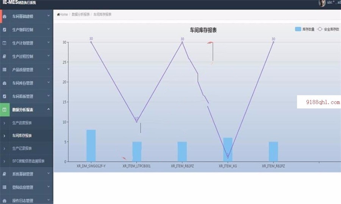Click the 操作日志管理 dashboard icon
This screenshot has height=204, width=341.
[x=4, y=201]
